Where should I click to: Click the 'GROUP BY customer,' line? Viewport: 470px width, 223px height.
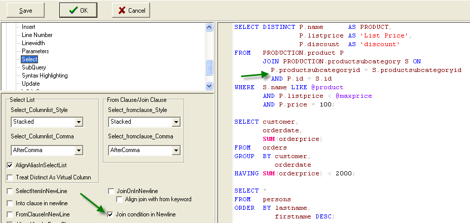(x=272, y=156)
